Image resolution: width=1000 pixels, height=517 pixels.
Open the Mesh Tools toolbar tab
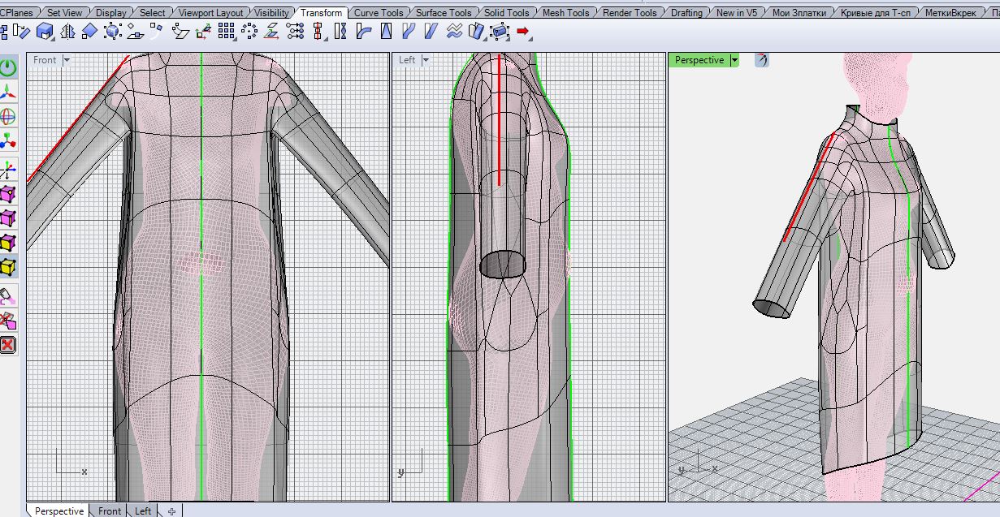[x=565, y=13]
